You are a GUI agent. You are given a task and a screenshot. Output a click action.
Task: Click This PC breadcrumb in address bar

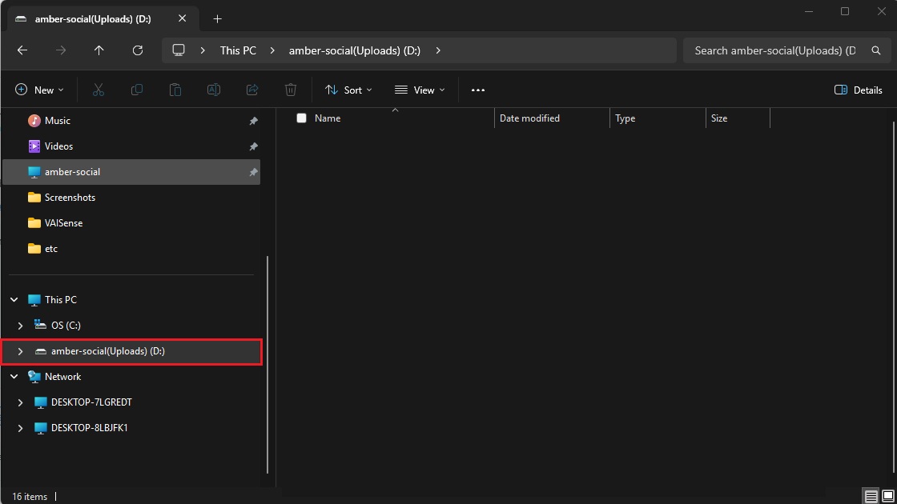(x=238, y=50)
